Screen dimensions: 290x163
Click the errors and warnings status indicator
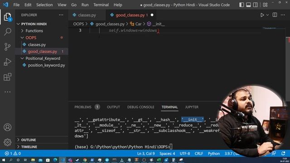(x=13, y=153)
